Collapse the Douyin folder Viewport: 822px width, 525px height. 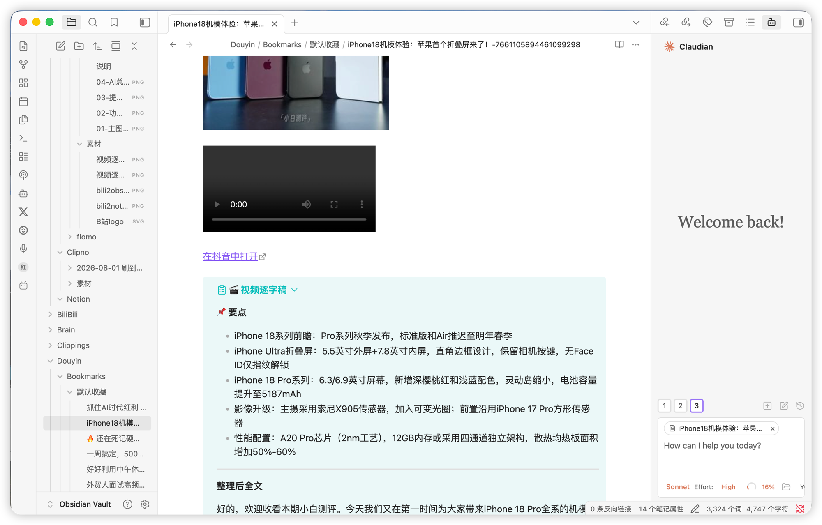(50, 361)
